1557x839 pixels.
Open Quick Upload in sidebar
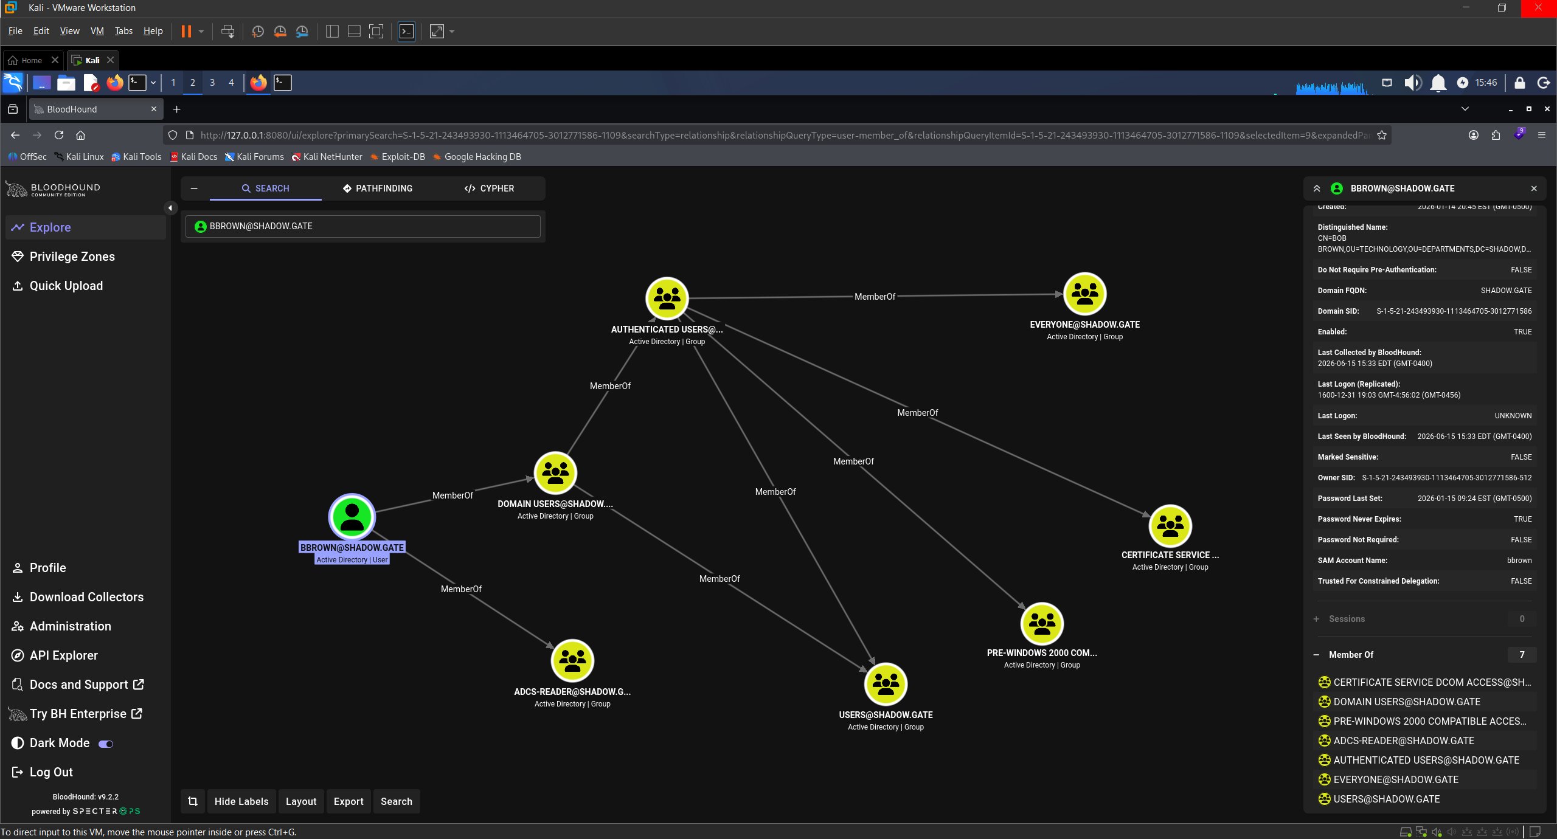pyautogui.click(x=86, y=286)
